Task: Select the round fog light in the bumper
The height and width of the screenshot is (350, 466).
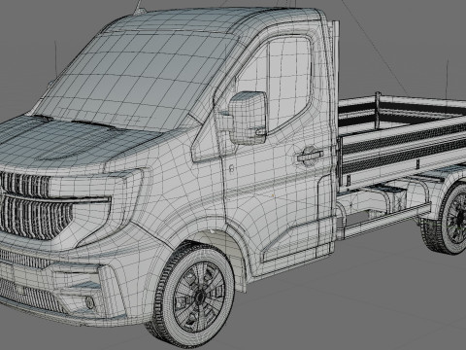Action: [90, 302]
